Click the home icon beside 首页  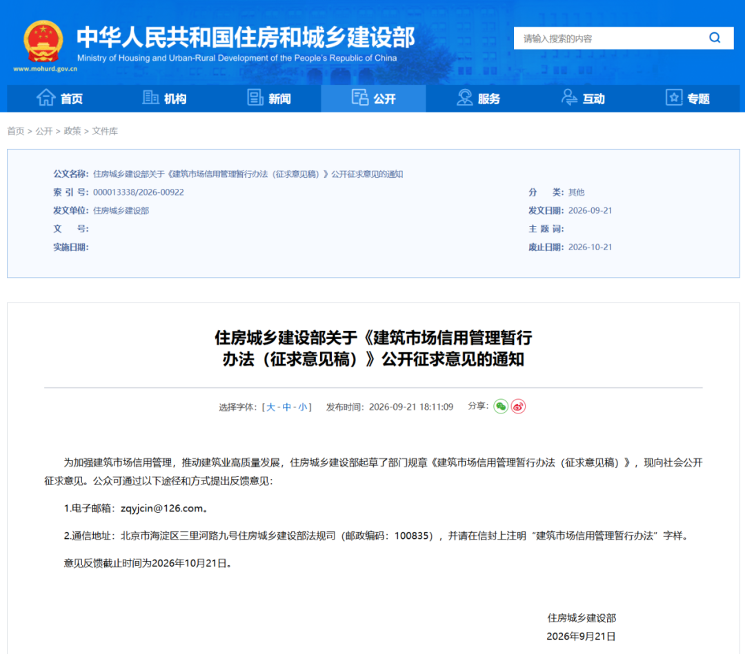(46, 97)
